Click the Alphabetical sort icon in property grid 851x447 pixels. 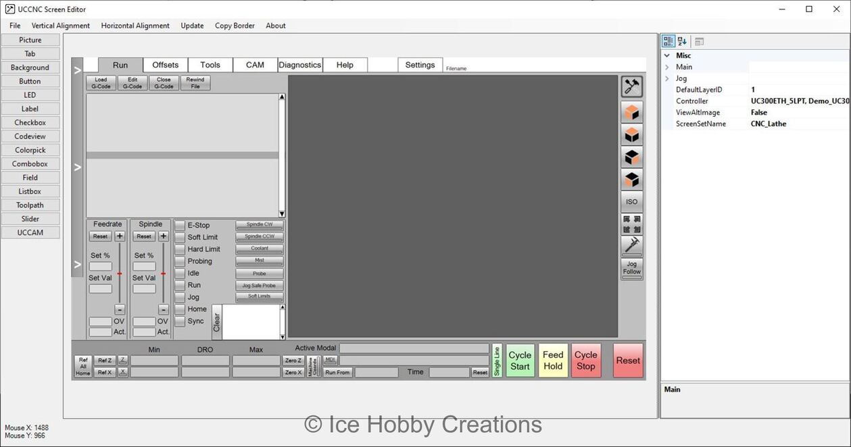[x=682, y=41]
